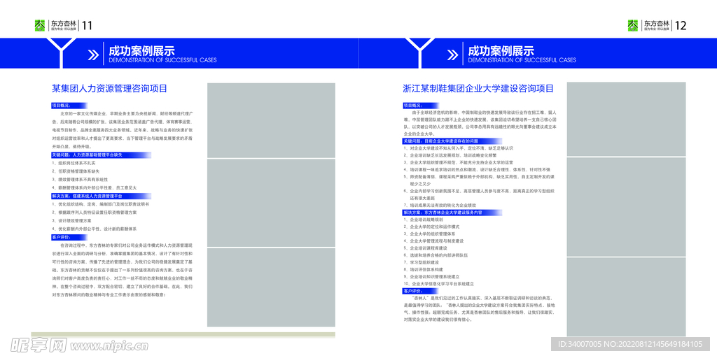Click the line 3、绩效管理体系不具有系统性

pos(80,180)
